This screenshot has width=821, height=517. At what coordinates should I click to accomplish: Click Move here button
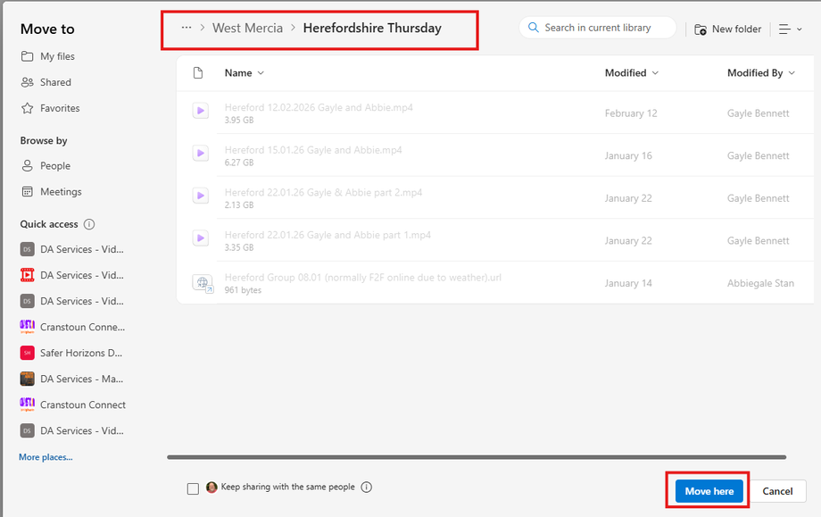(709, 491)
